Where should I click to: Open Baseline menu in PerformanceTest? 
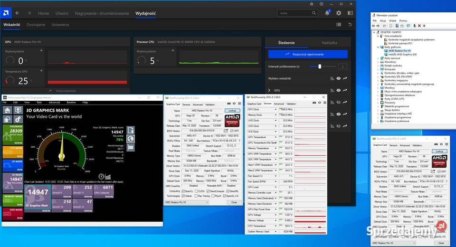tap(71, 103)
